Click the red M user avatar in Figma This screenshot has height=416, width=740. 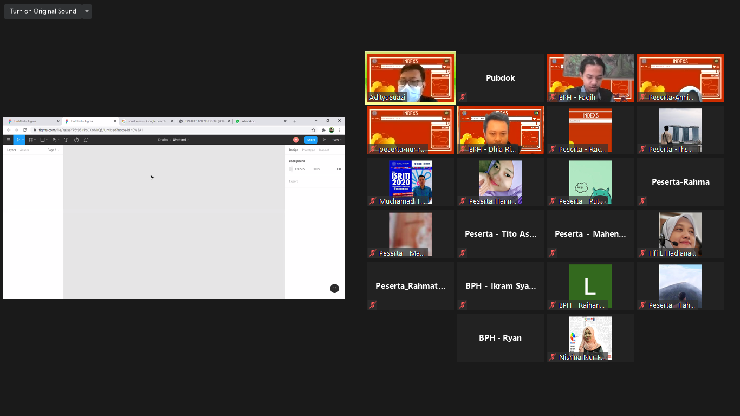coord(296,140)
